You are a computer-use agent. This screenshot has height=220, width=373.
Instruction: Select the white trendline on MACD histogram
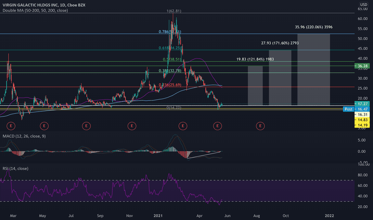tap(204, 154)
